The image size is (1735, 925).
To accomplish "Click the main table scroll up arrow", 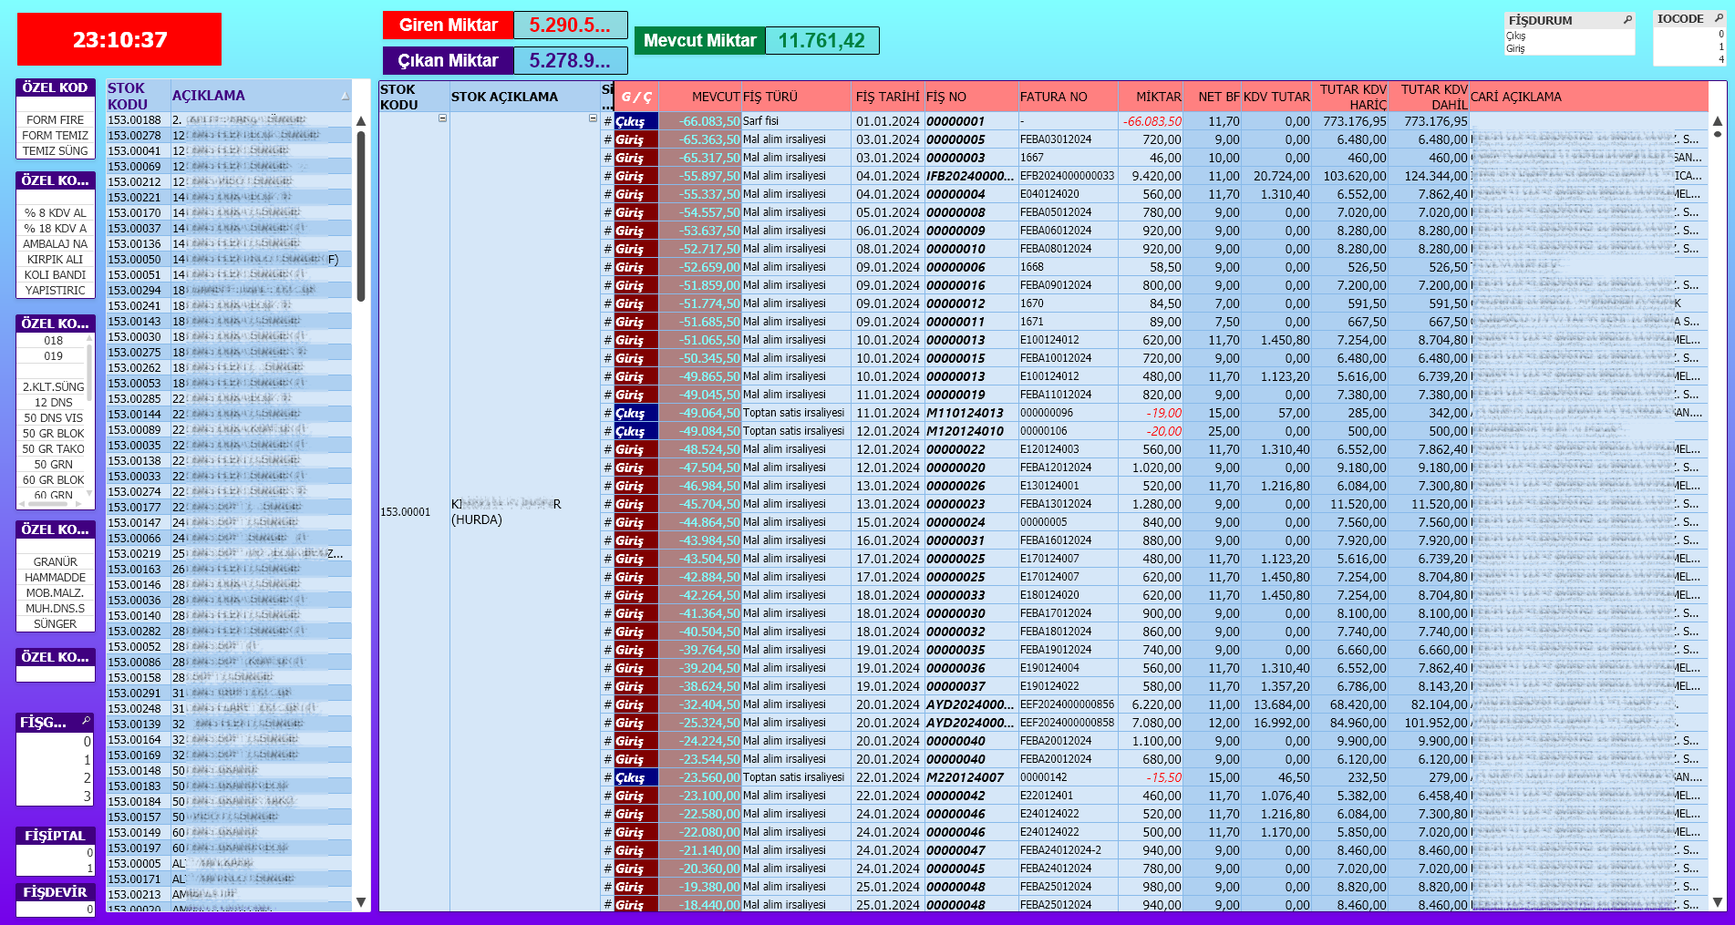I will (x=1718, y=121).
